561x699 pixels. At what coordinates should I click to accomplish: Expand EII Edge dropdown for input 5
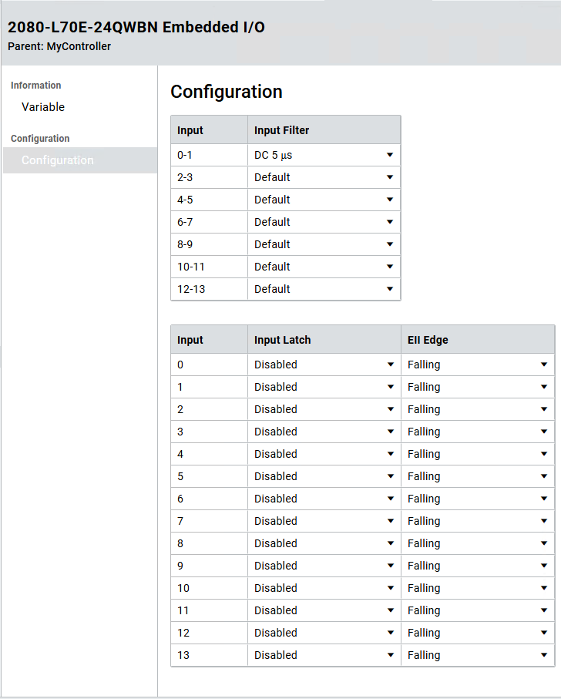click(x=477, y=476)
